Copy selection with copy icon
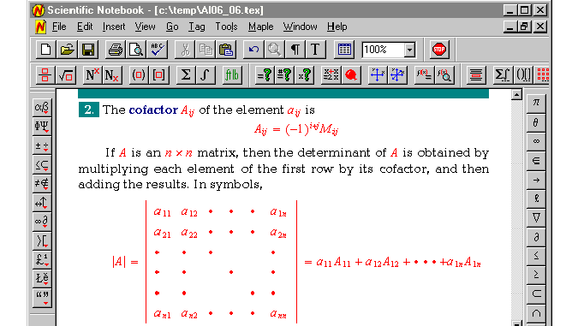The image size is (578, 326). tap(206, 50)
